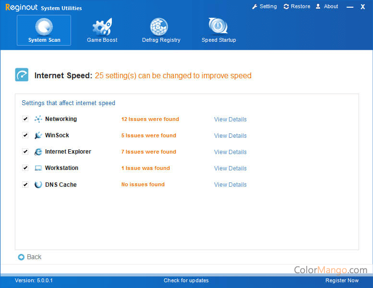The height and width of the screenshot is (288, 373).
Task: Click the Internet Explorer label
Action: tap(68, 152)
